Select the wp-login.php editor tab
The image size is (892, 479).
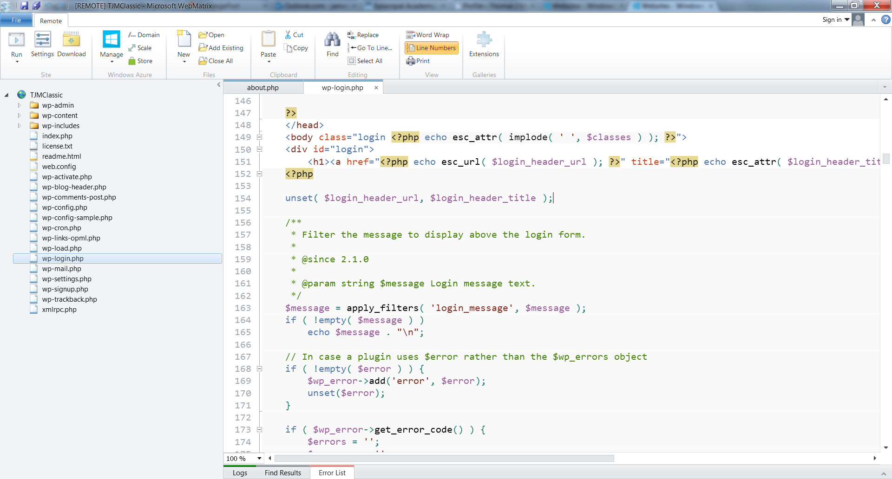342,88
